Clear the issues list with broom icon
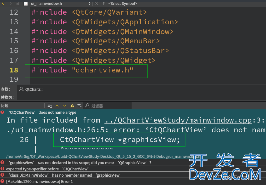The image size is (266, 185). pos(50,106)
